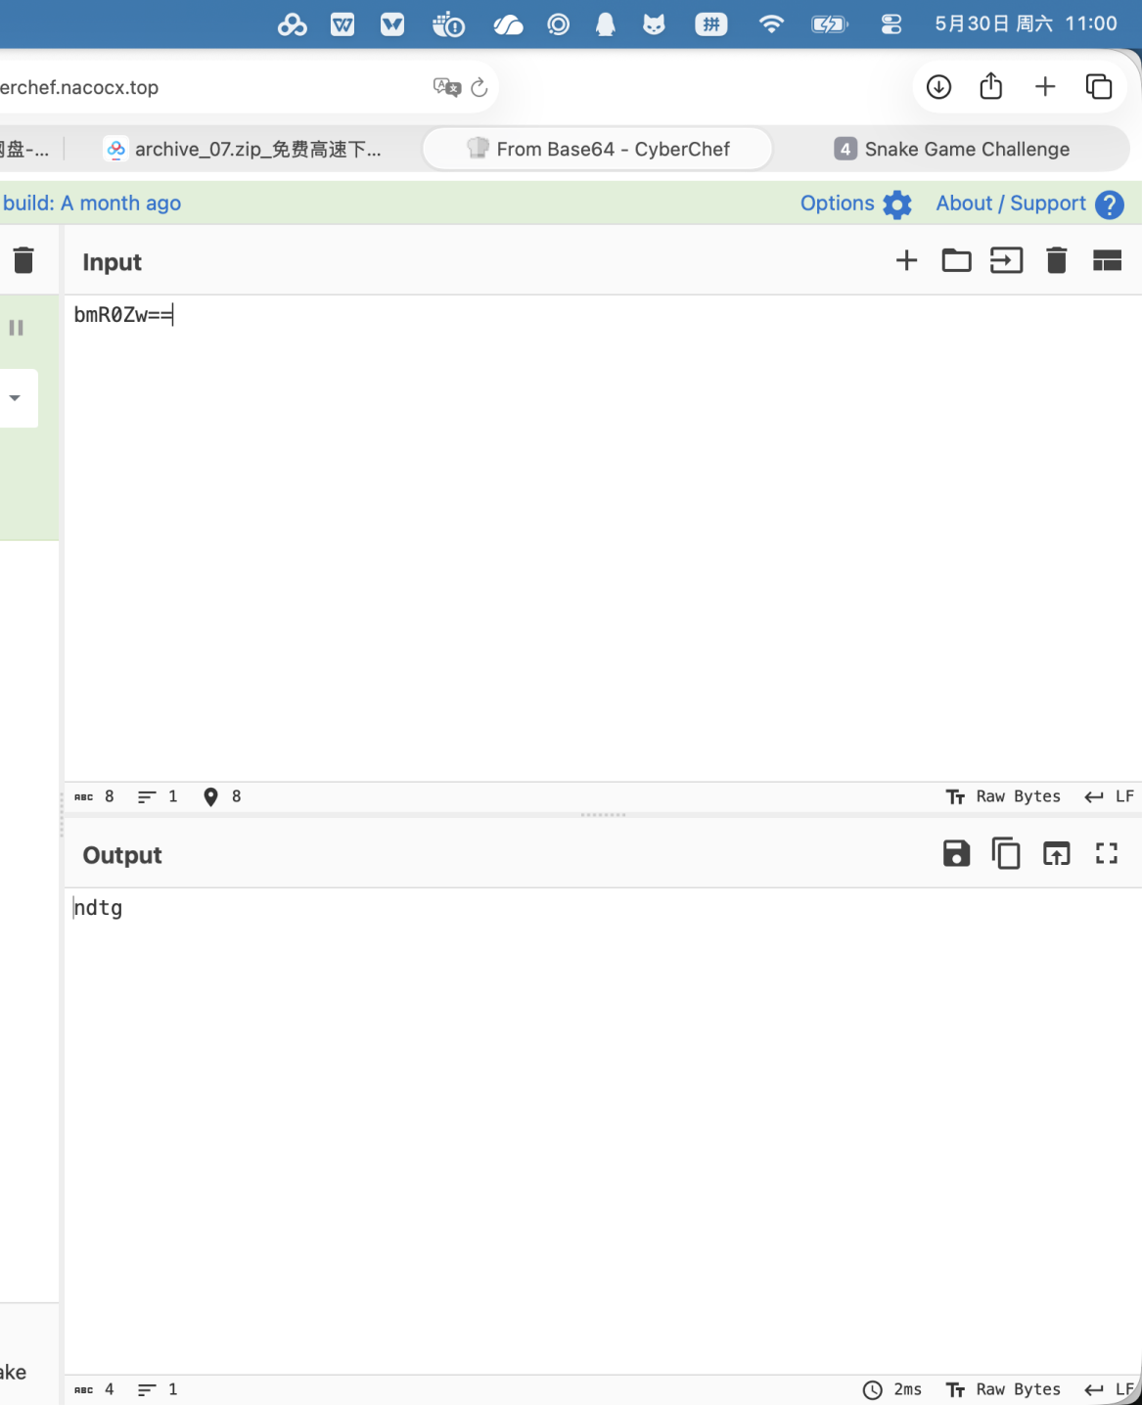Open About / Support help

pos(1029,204)
